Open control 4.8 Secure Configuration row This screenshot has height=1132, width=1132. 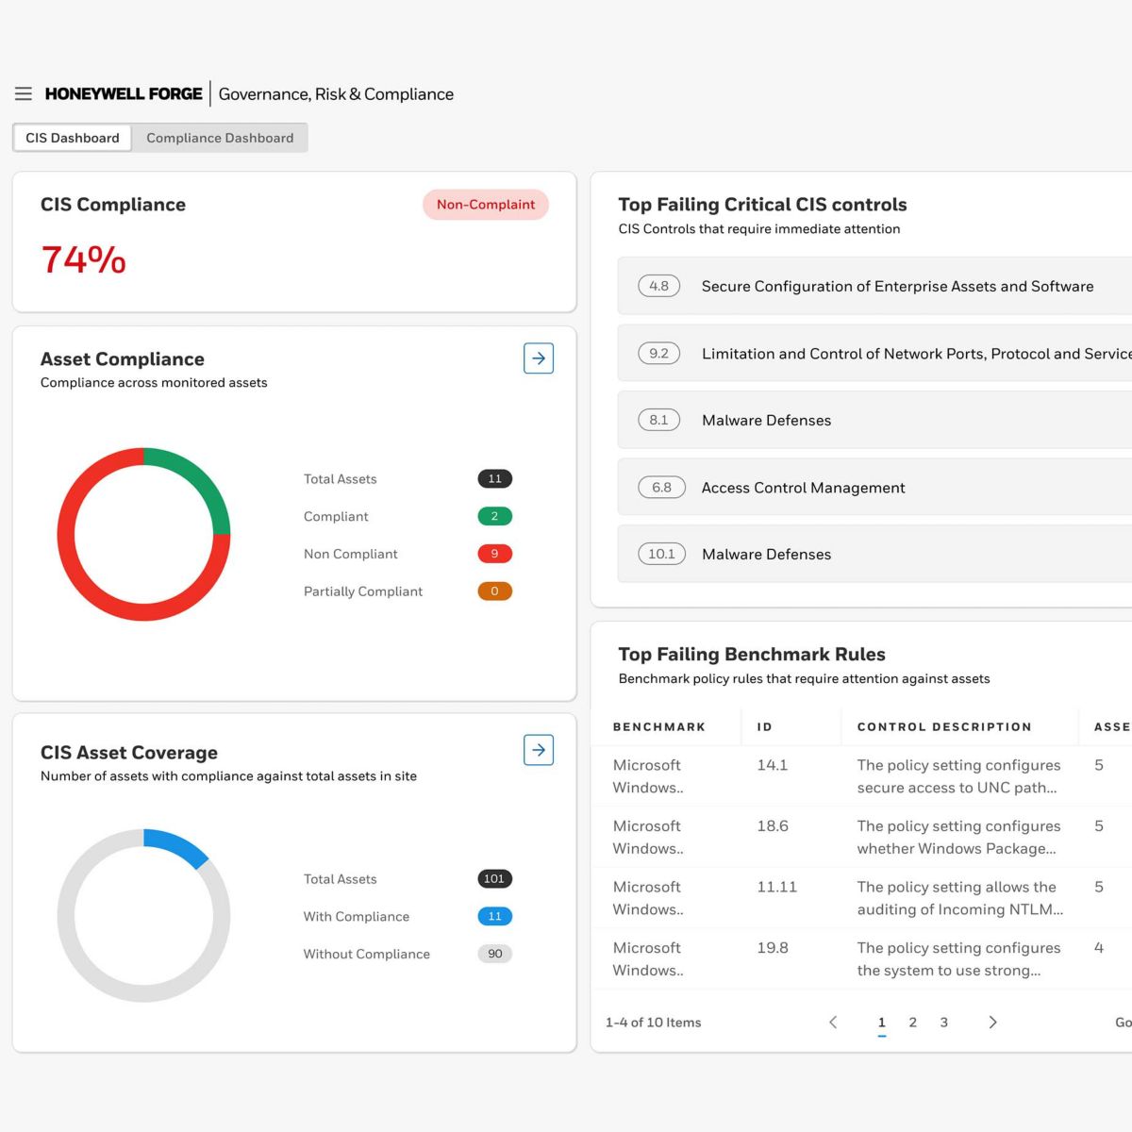pos(874,286)
